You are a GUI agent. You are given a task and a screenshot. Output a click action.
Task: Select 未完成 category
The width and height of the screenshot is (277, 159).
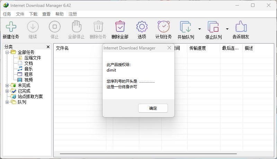24,85
